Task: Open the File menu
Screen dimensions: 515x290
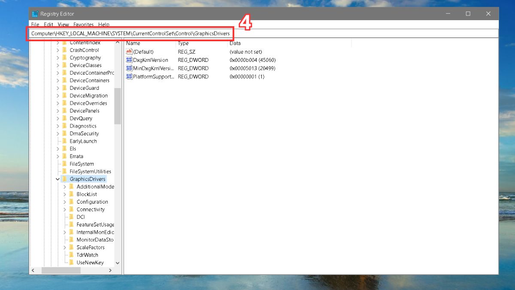Action: pyautogui.click(x=34, y=24)
